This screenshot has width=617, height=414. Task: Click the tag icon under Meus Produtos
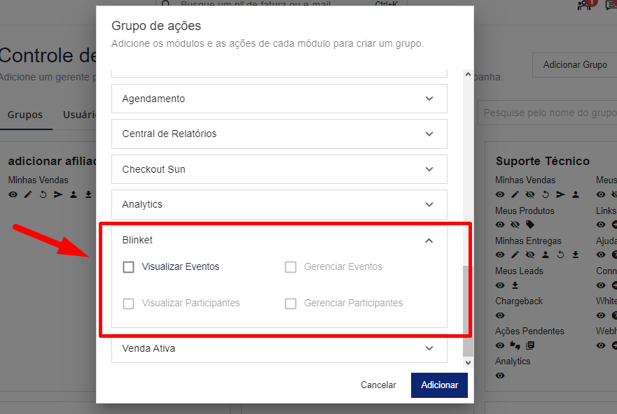coord(530,224)
